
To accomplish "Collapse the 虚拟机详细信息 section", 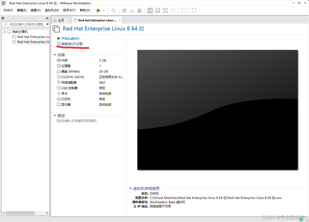I will click(131, 189).
